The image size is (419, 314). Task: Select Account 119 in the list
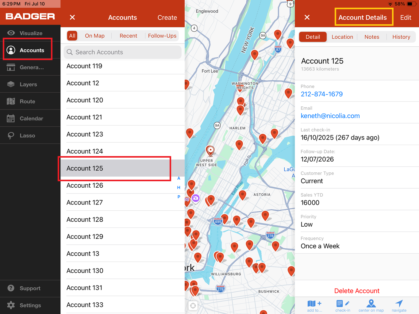tap(123, 66)
